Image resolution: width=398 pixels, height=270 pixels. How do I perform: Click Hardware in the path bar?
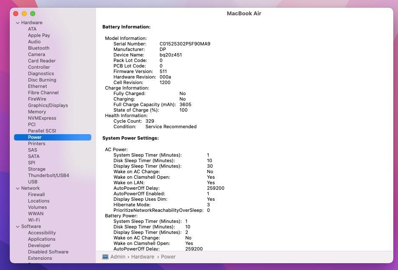(143, 257)
